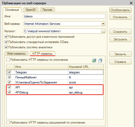Uncheck all HTTP services icon
Image resolution: width=135 pixels, height=127 pixels.
[x=100, y=61]
